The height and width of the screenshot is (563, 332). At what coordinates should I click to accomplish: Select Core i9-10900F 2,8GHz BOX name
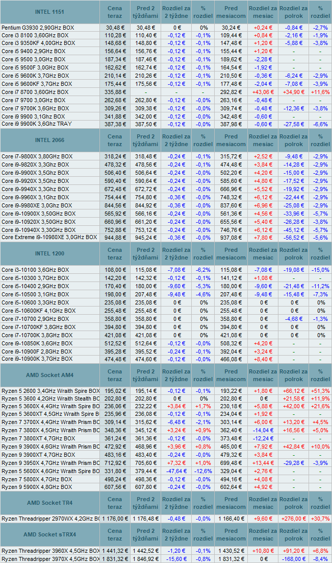click(37, 351)
